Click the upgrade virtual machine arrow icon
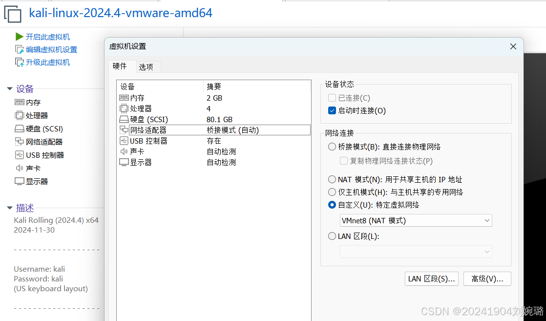Screen dimensions: 546x321 click(x=20, y=63)
